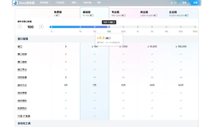The height and width of the screenshot is (127, 214).
Task: Click 企业版 checkmark in 窗口导出 row
Action: [x=181, y=70]
